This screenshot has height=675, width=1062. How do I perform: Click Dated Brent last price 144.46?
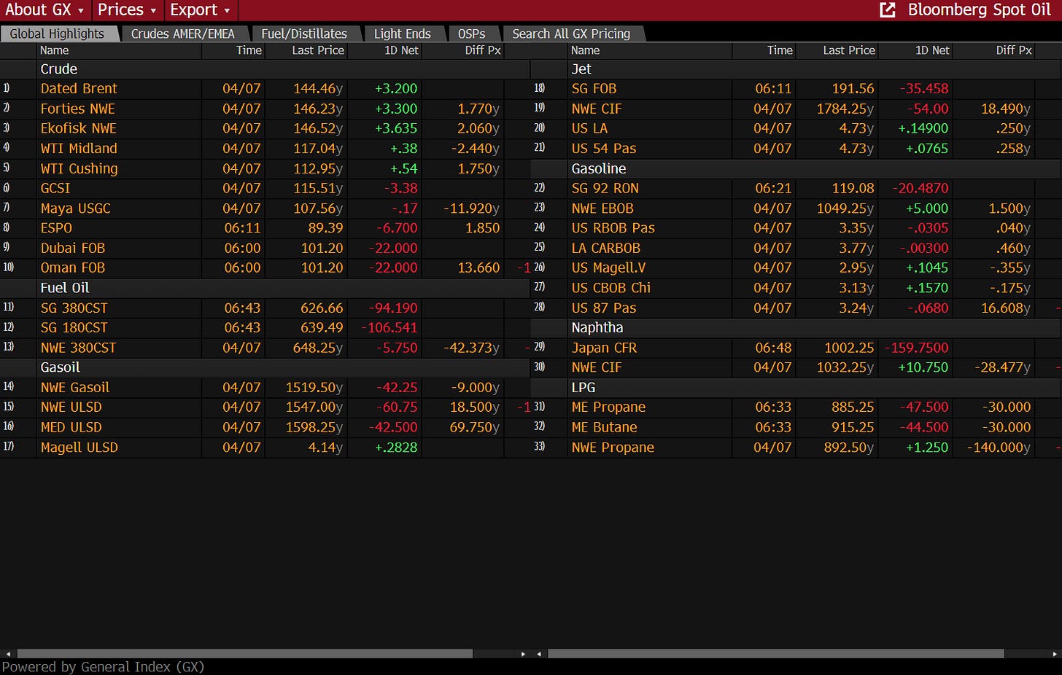pyautogui.click(x=318, y=88)
